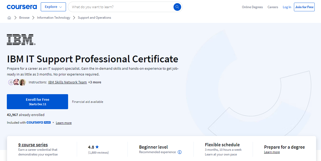Click the '3 months, 10 hours a week' text

[x=223, y=150]
